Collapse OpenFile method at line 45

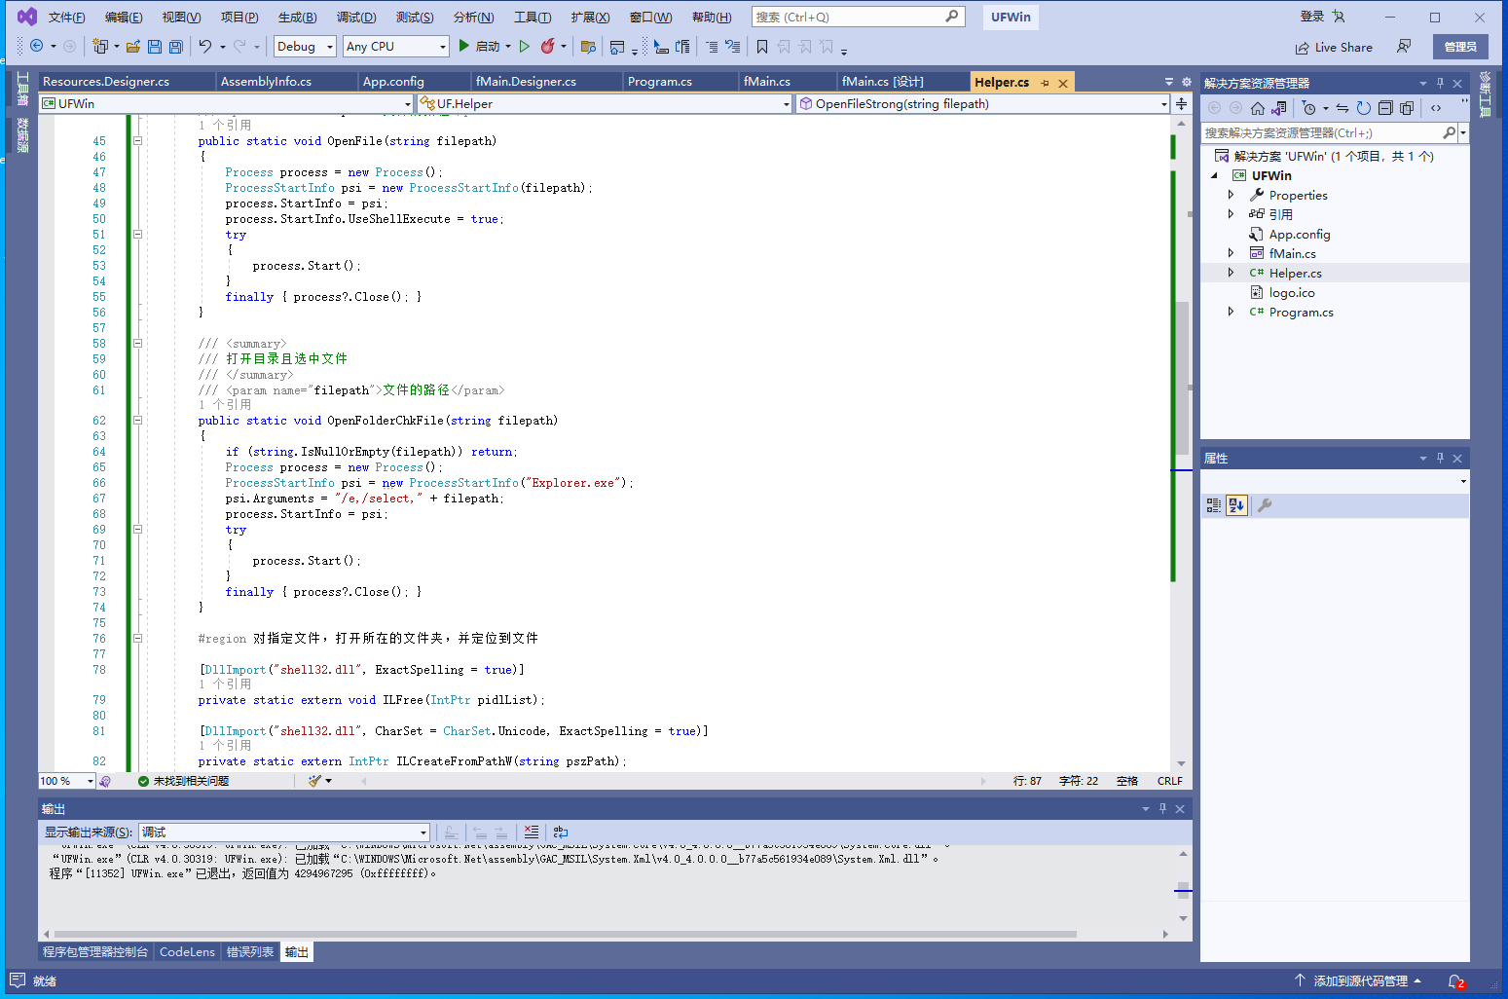click(x=137, y=141)
